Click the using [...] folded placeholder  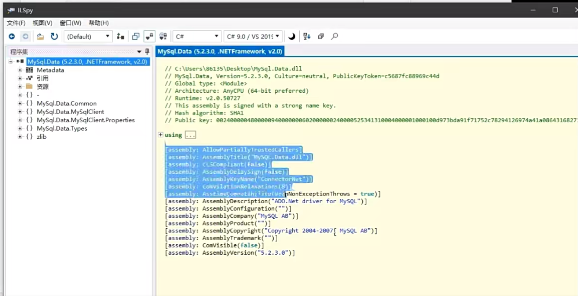click(x=190, y=135)
